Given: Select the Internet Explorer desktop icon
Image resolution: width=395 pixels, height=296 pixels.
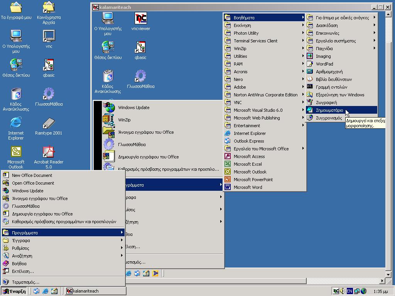Looking at the screenshot, I should click(16, 128).
